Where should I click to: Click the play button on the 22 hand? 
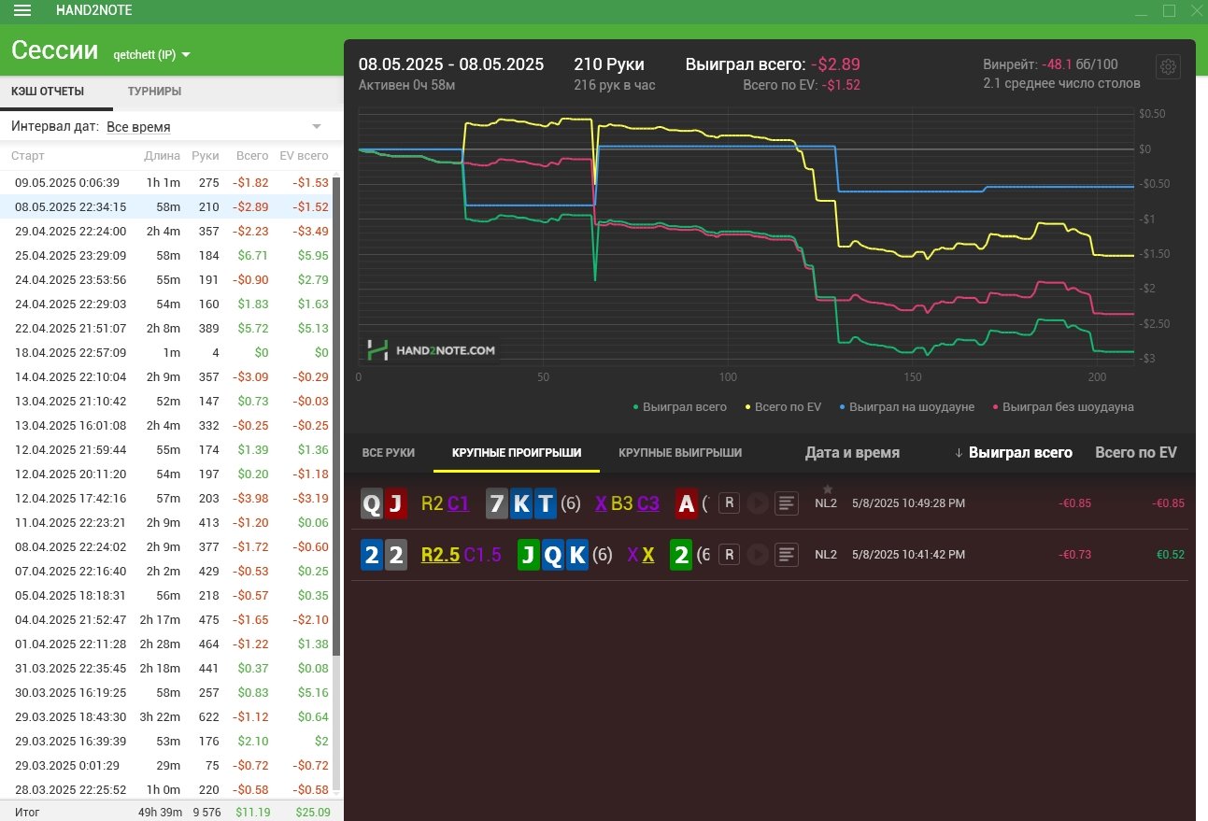click(758, 555)
